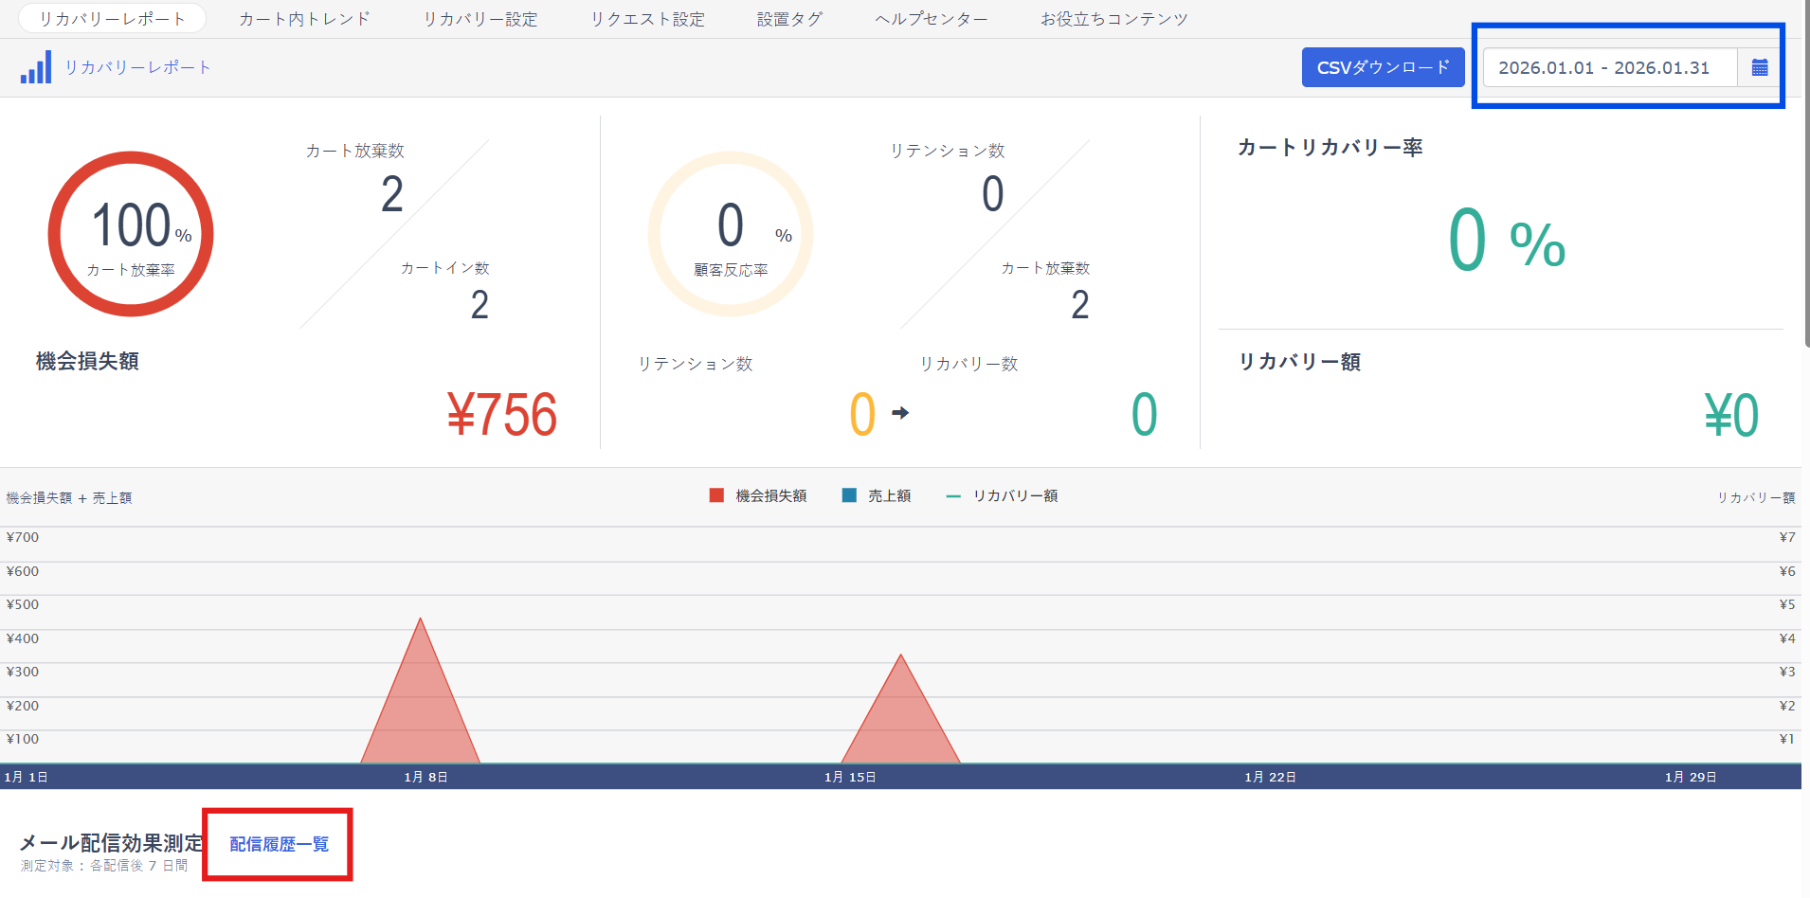Click the arrow between retention and recovery
This screenshot has width=1810, height=898.
click(x=900, y=413)
